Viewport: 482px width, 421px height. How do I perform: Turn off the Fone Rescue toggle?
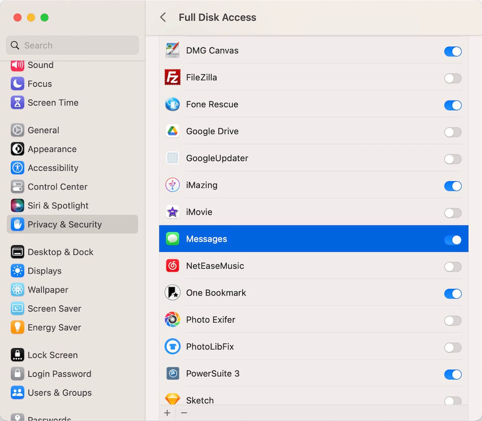[453, 105]
